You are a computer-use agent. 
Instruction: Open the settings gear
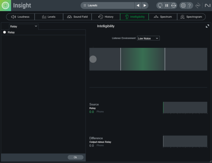(183, 5)
